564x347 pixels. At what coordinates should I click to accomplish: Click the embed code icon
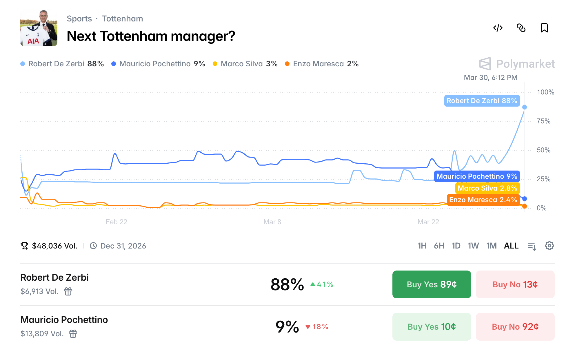[498, 28]
